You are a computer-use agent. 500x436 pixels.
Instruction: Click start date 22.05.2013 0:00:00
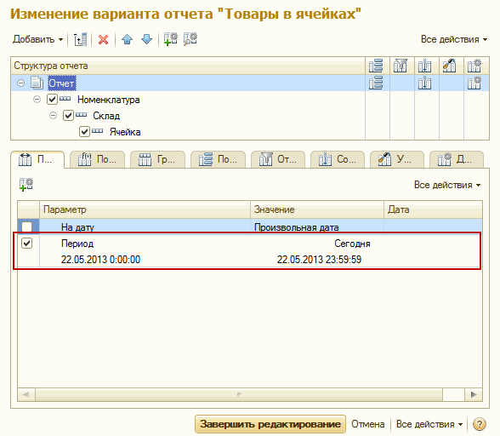[100, 260]
